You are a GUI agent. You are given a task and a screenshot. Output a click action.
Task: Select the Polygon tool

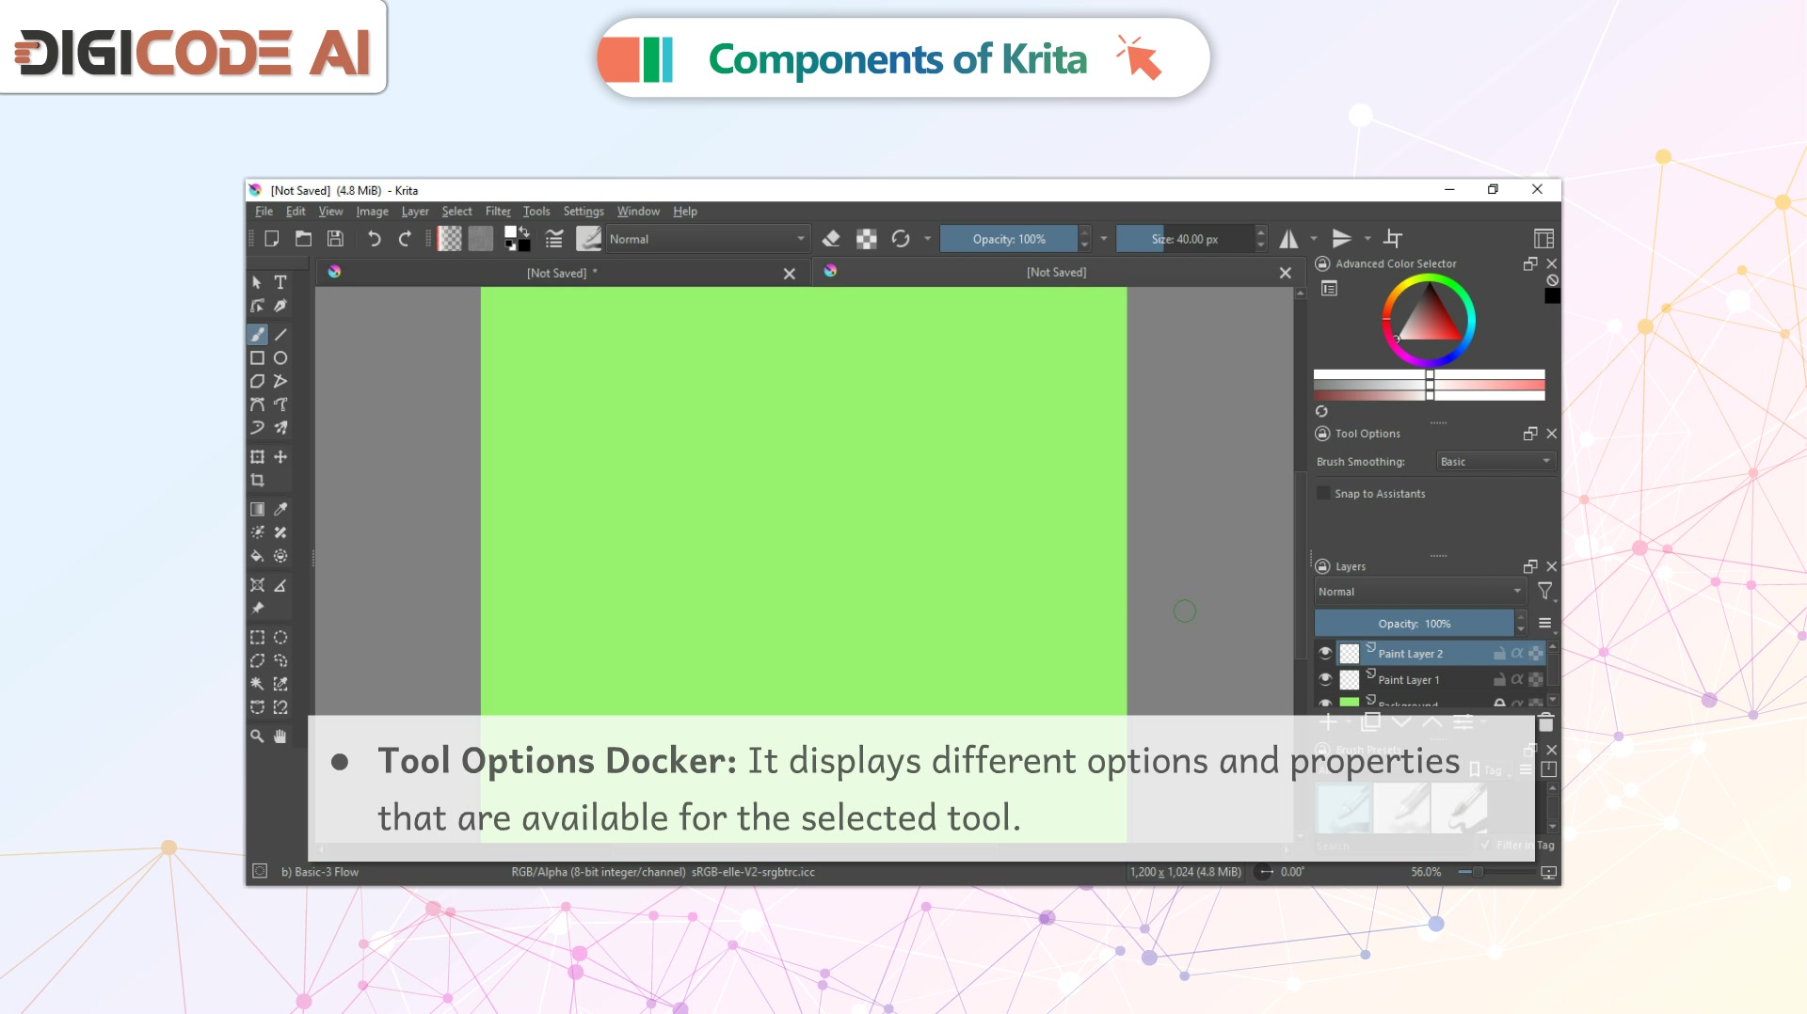257,381
